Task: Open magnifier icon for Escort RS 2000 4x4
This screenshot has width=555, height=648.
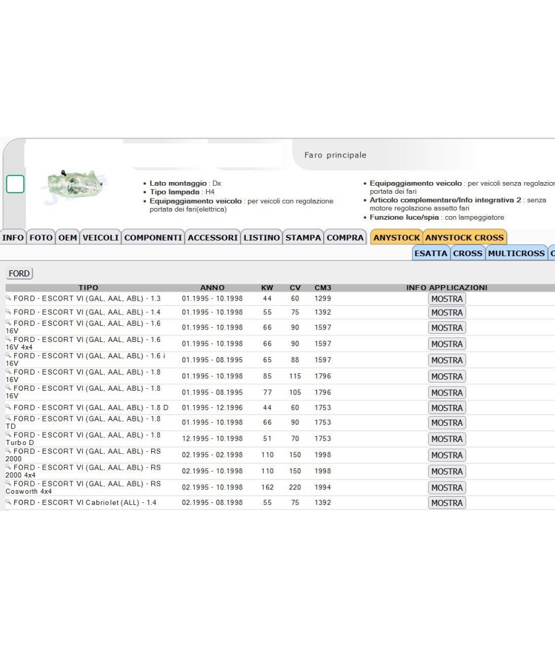Action: (8, 467)
